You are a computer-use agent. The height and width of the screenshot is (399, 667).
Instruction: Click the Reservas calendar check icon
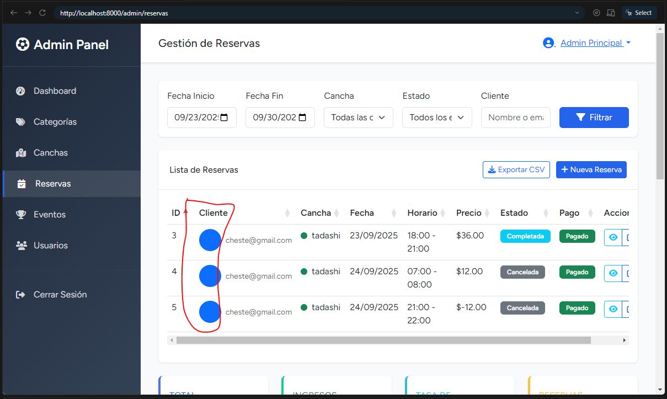22,184
